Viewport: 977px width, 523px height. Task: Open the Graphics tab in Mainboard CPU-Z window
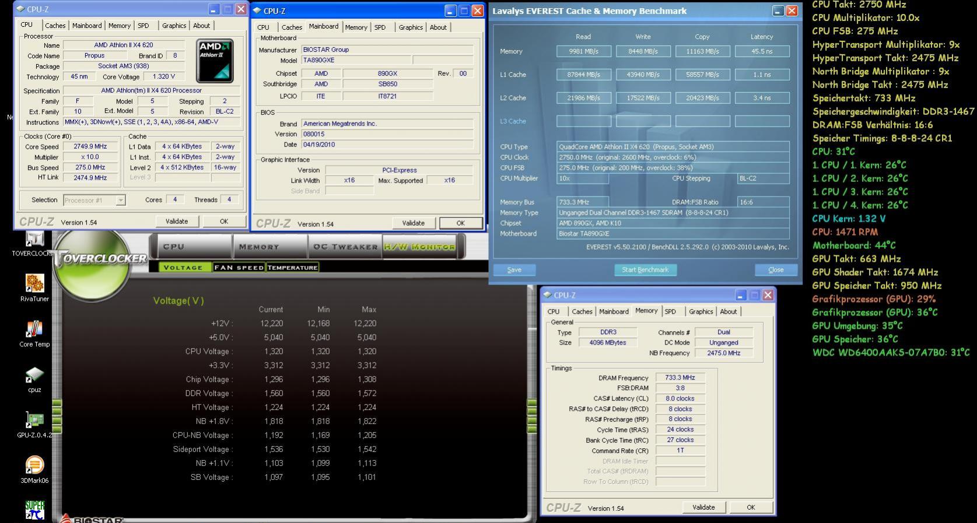(x=411, y=27)
